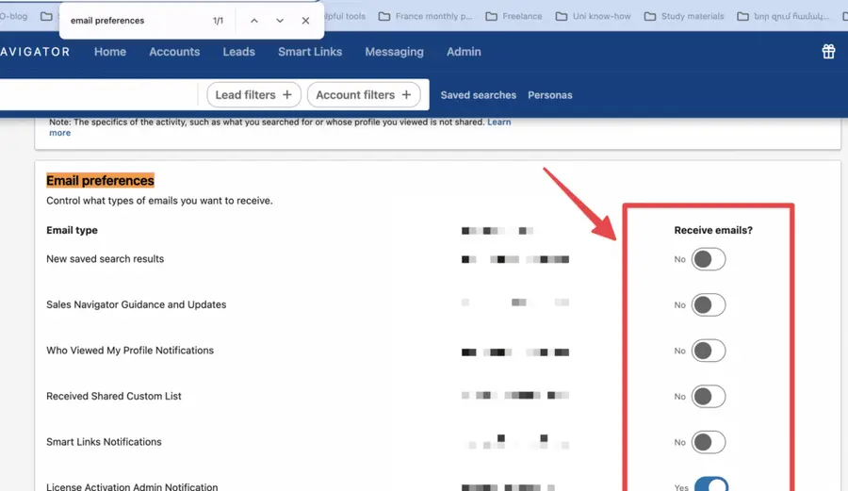Screen dimensions: 848x491
Task: Open the gift icon in navigation bar
Action: (828, 52)
